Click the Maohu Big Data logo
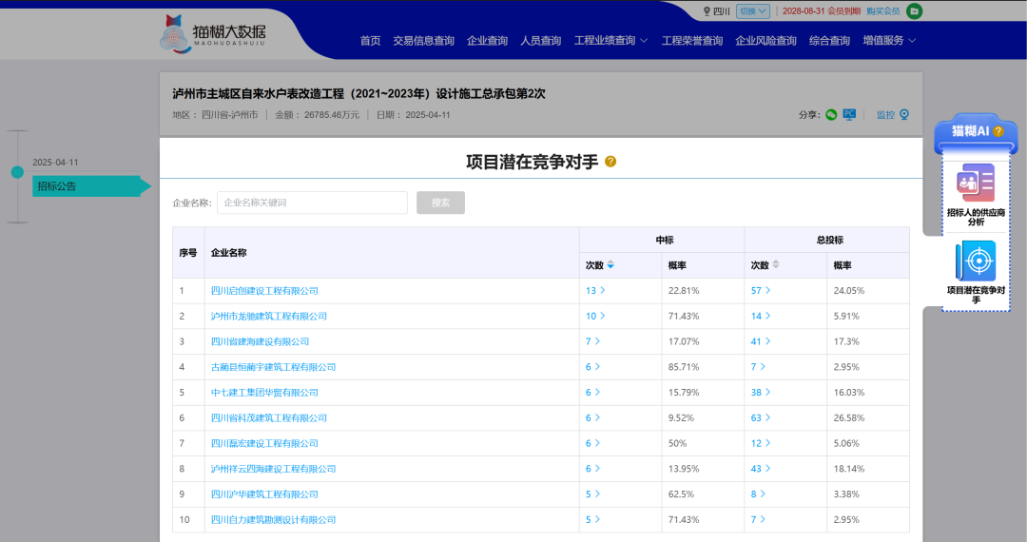1027x542 pixels. click(x=213, y=34)
